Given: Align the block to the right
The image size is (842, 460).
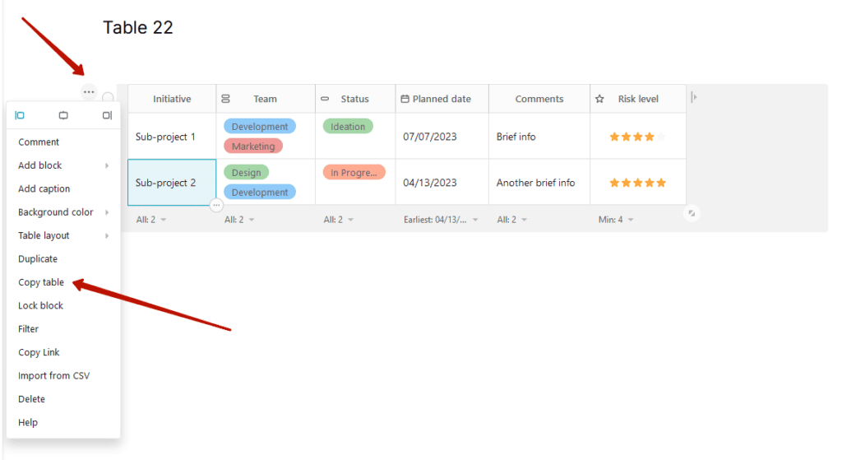Looking at the screenshot, I should pyautogui.click(x=107, y=116).
